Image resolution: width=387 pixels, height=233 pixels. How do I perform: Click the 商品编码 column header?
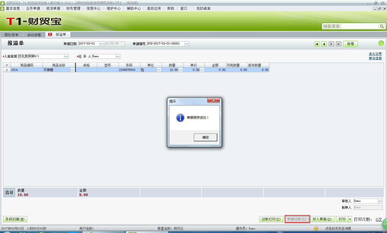[x=27, y=65]
